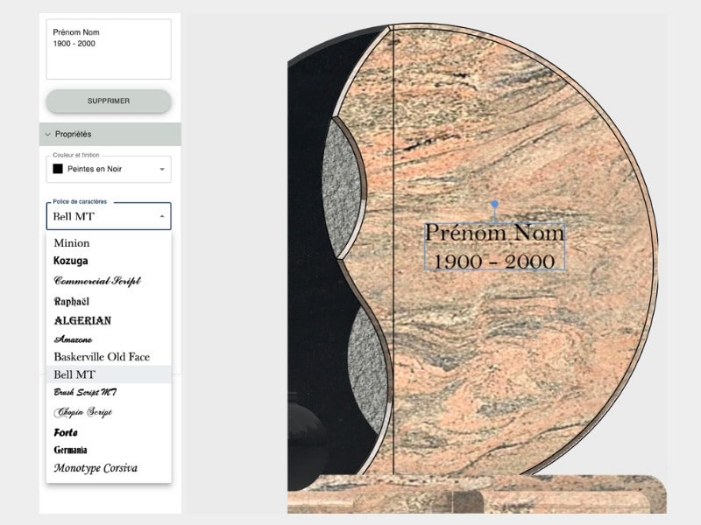The width and height of the screenshot is (701, 525).
Task: Pick Brush Script MT font
Action: (109, 392)
